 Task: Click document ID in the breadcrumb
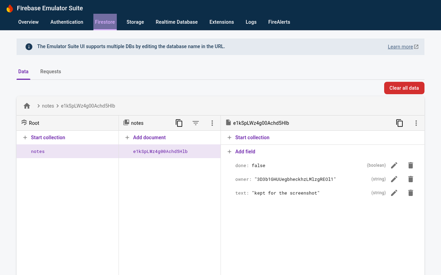click(x=88, y=106)
